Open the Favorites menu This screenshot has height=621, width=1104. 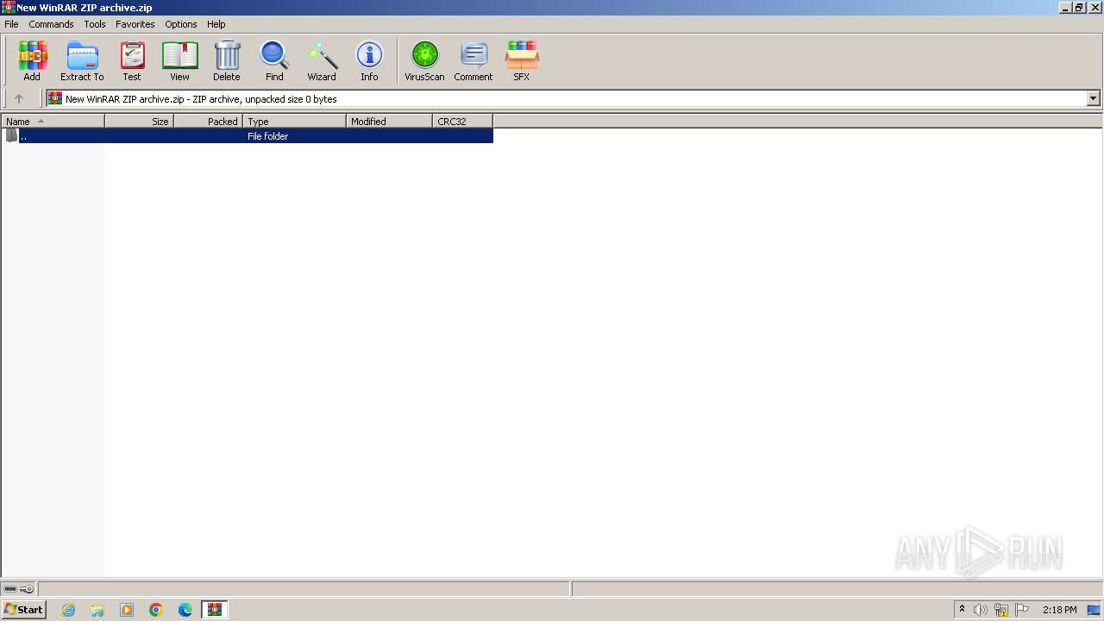point(135,24)
